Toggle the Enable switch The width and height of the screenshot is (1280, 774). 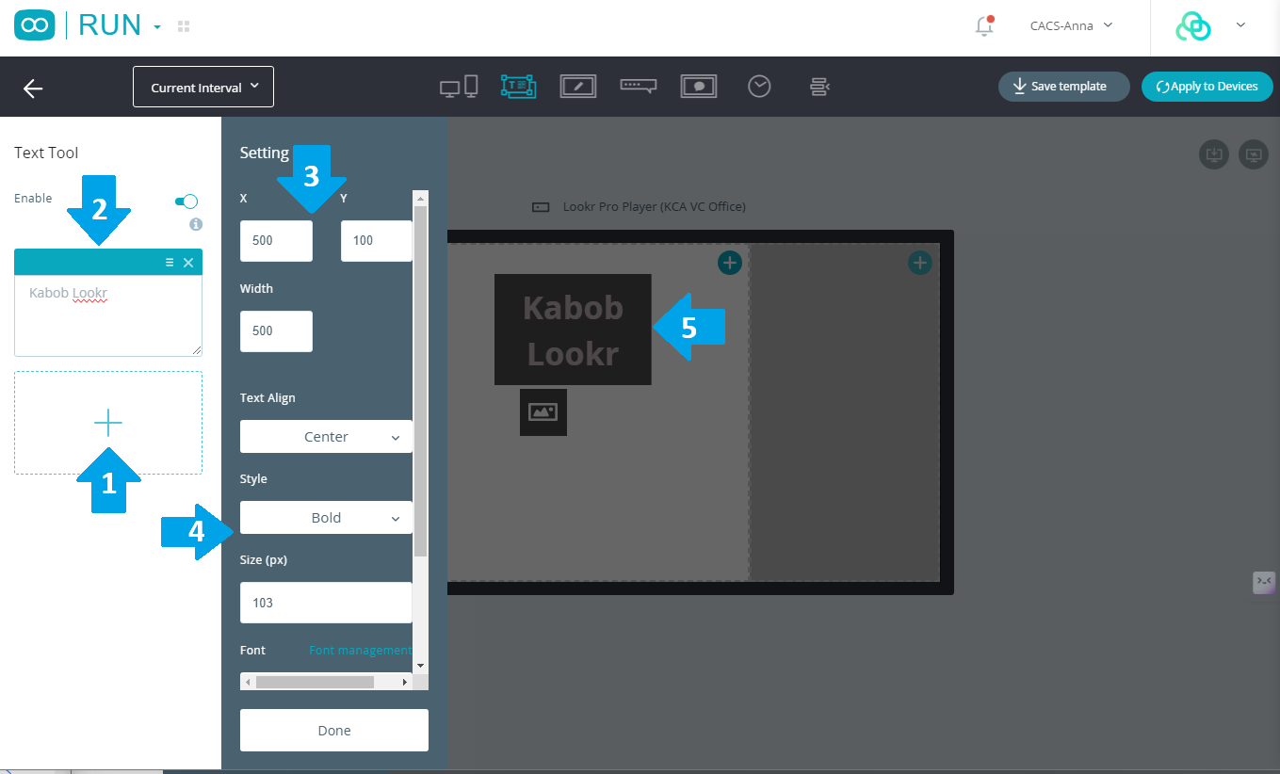[x=186, y=201]
